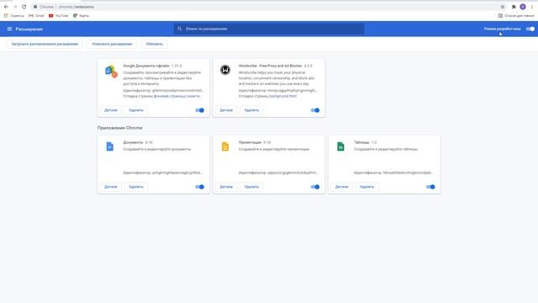Open Сервисы apps bookmark
Image resolution: width=538 pixels, height=303 pixels.
(14, 15)
